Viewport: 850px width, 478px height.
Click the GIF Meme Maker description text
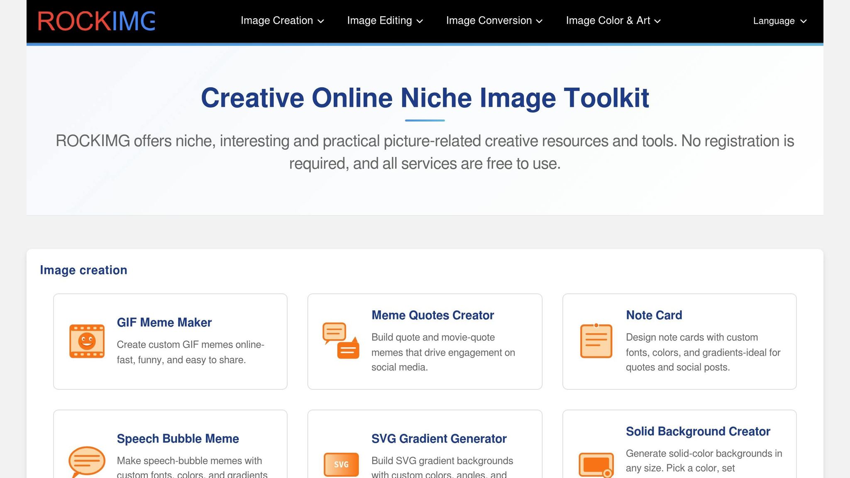coord(191,352)
